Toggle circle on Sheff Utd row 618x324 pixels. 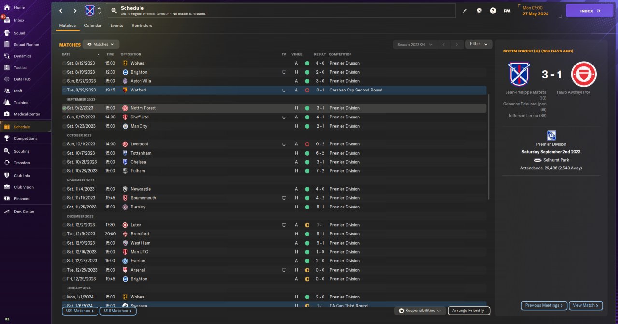pos(64,117)
